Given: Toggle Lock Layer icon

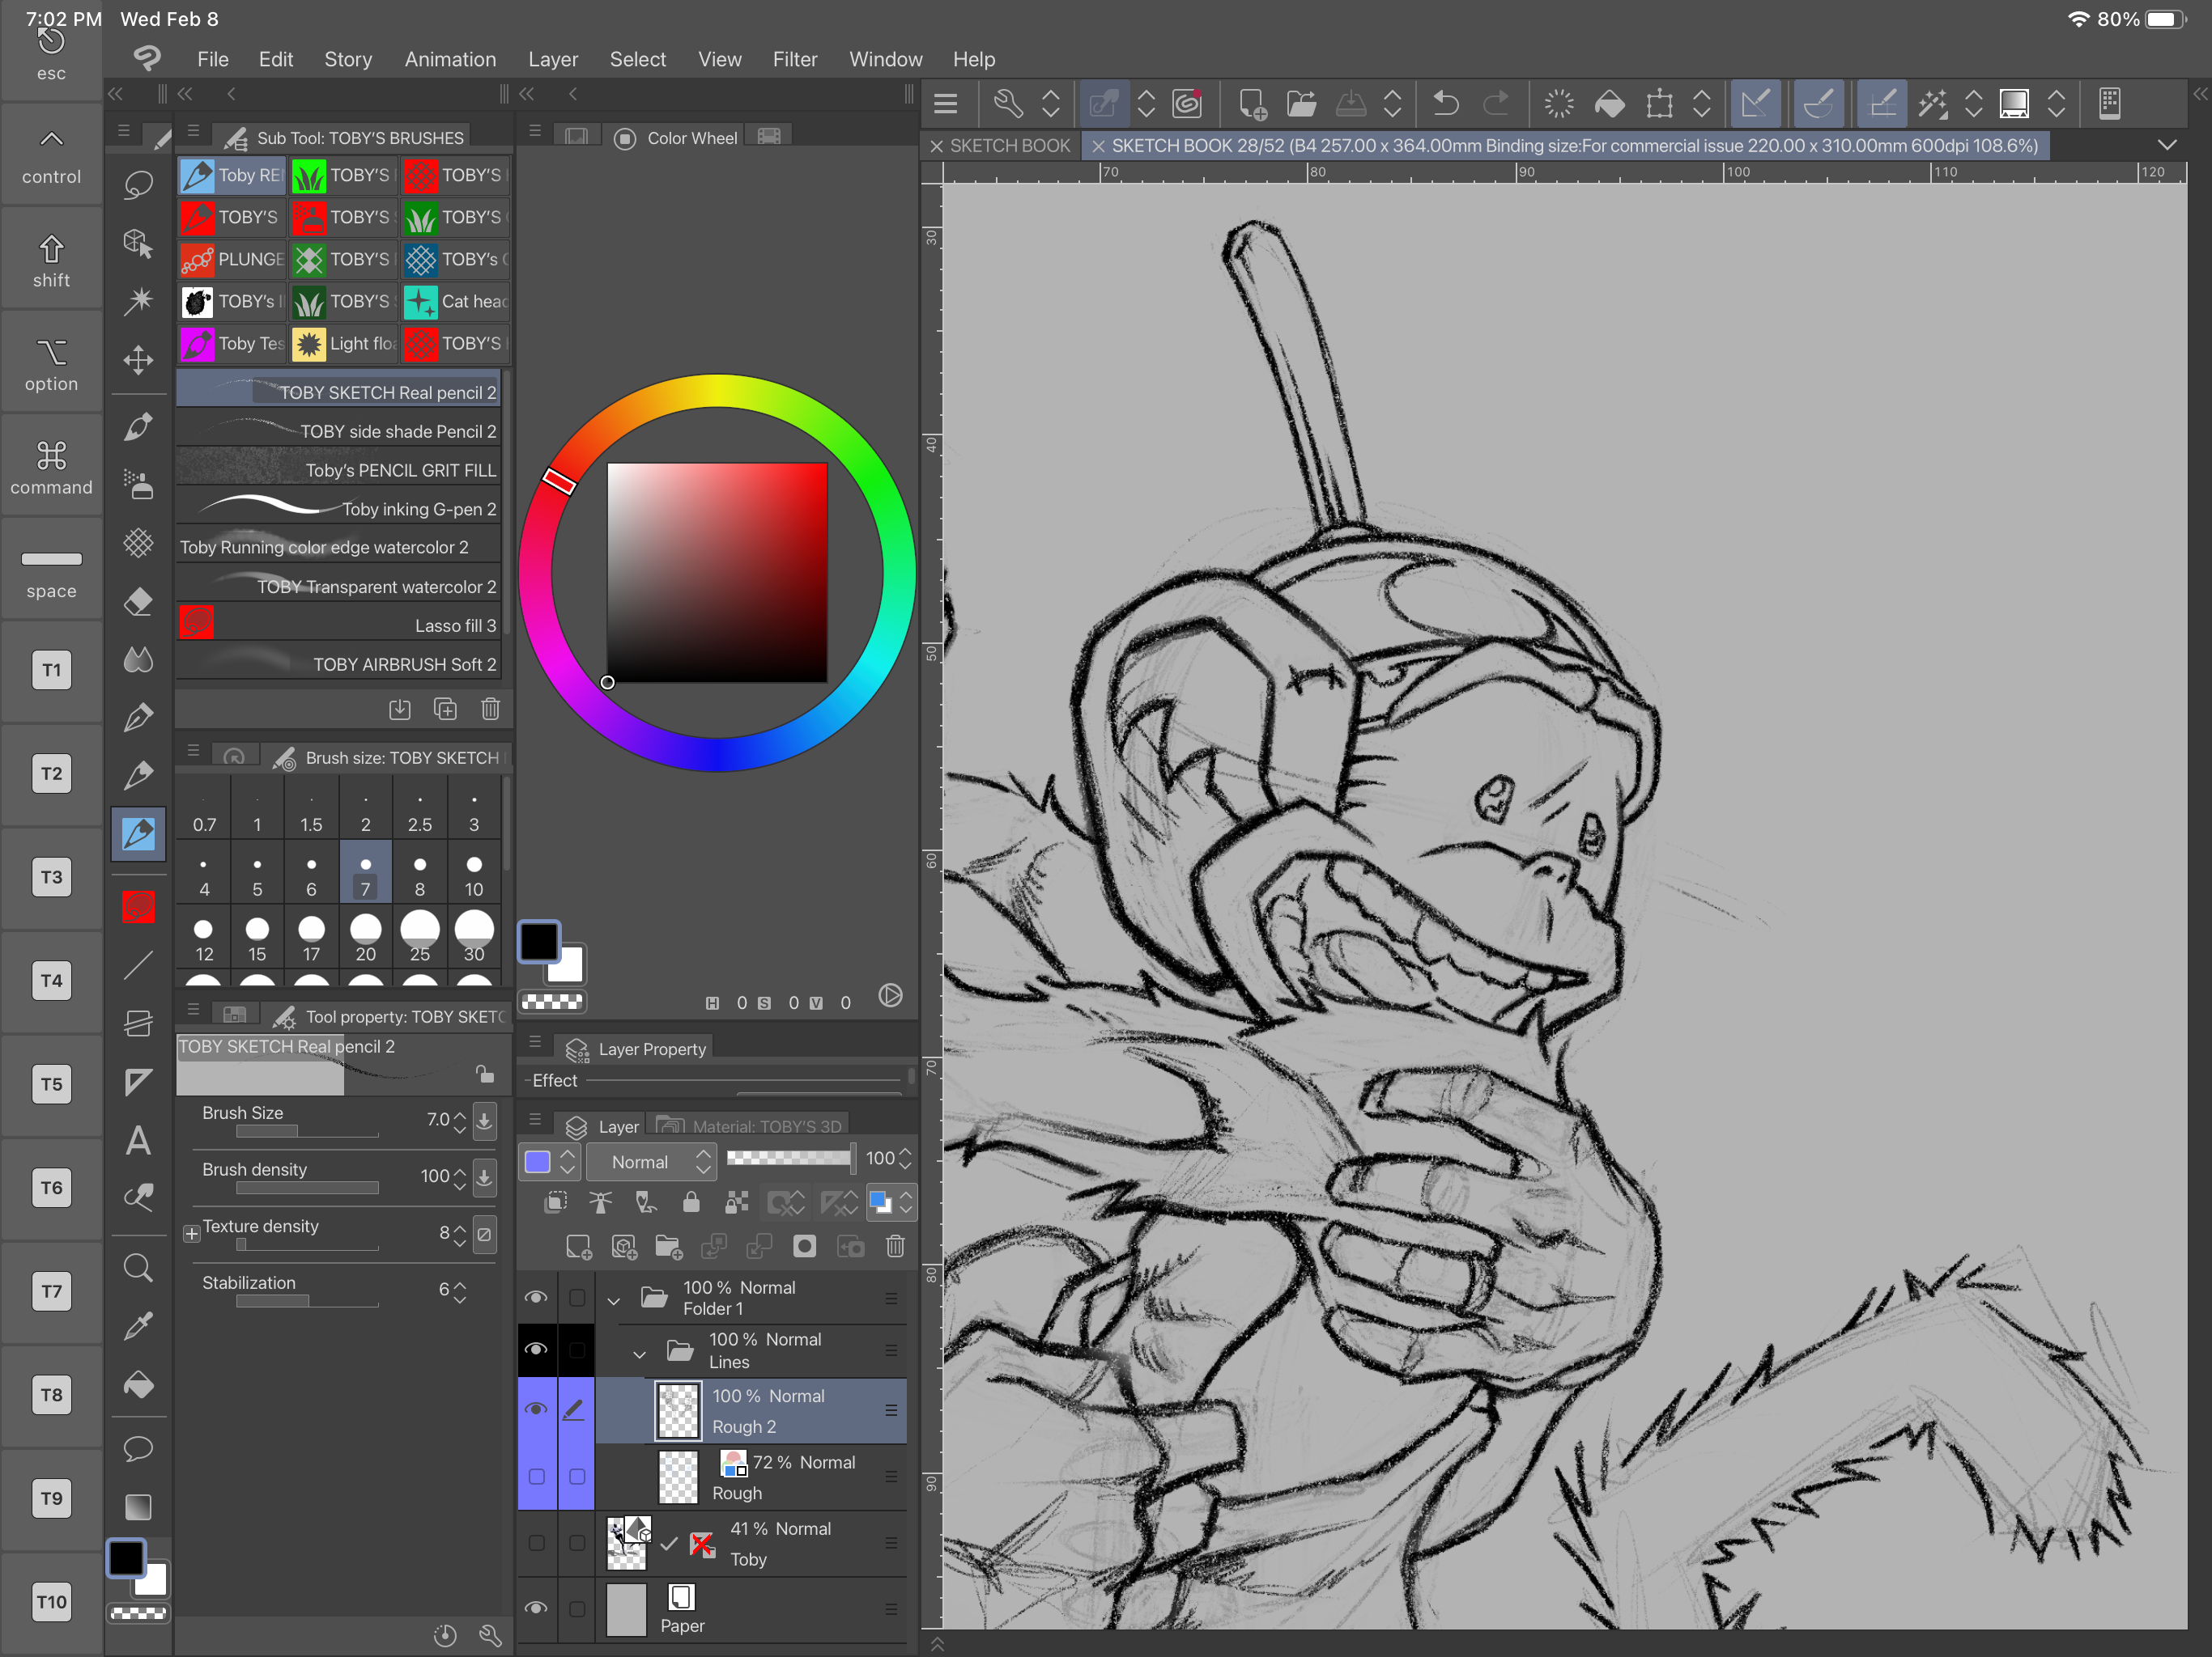Looking at the screenshot, I should (x=691, y=1202).
